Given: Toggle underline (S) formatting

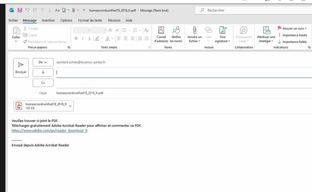Looking at the screenshot, I should click(x=90, y=38).
